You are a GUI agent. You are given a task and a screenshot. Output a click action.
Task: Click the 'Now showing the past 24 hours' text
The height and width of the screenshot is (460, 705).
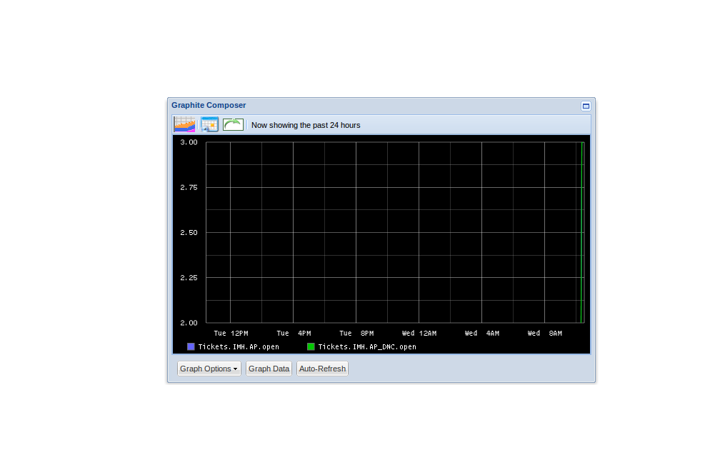point(306,125)
